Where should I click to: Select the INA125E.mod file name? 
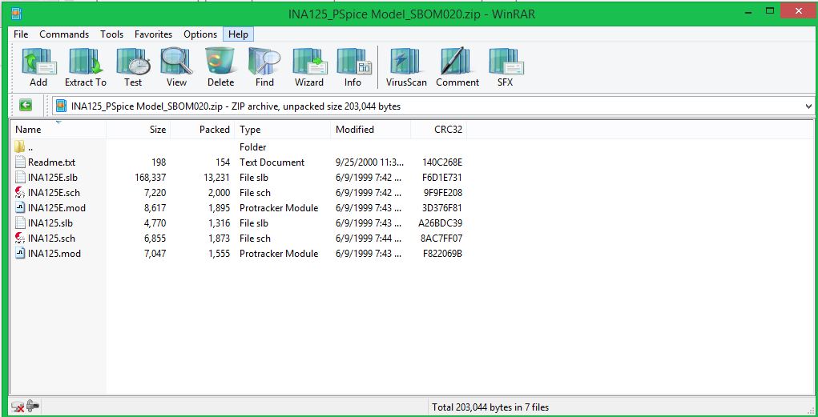(x=57, y=207)
